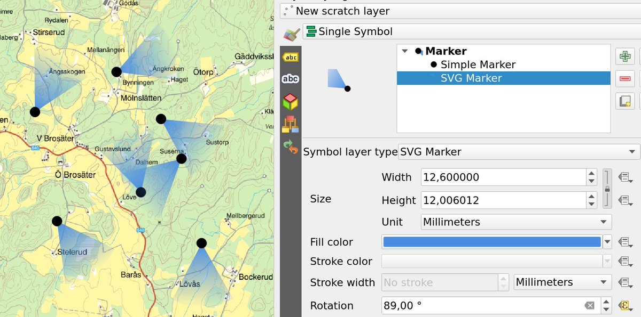Viewport: 641px width, 317px height.
Task: Open the Stroke width unit dropdown
Action: pos(562,282)
